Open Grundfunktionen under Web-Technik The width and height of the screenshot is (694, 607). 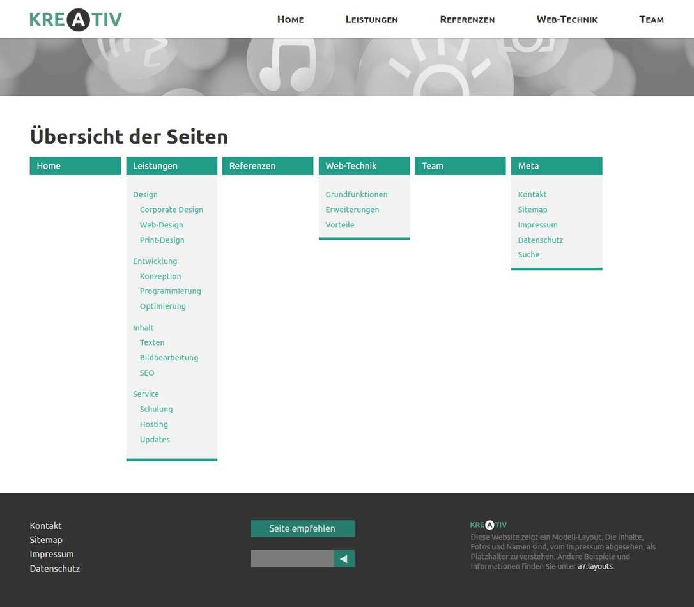tap(356, 195)
